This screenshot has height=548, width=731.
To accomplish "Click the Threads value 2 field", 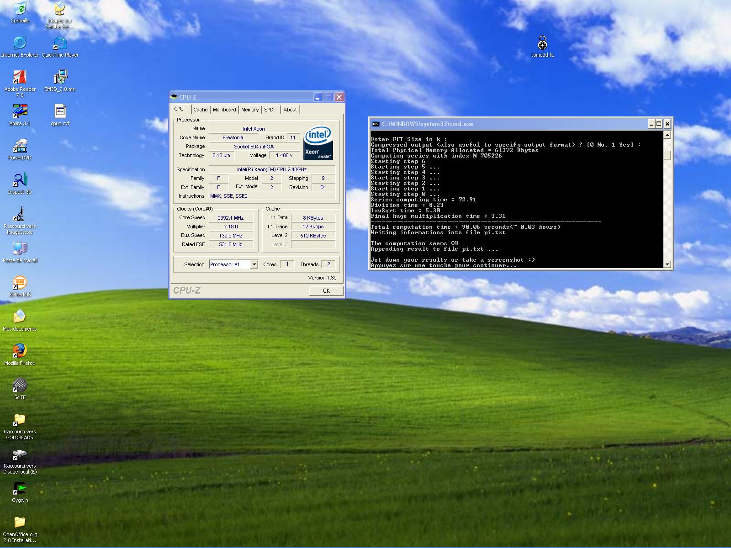I will 328,264.
